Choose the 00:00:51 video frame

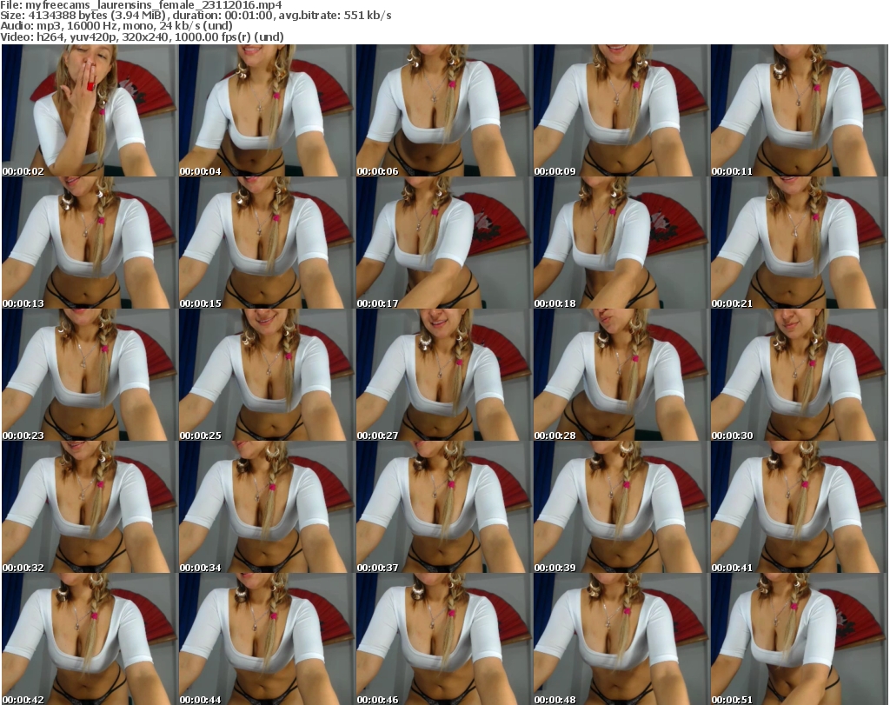click(x=799, y=639)
